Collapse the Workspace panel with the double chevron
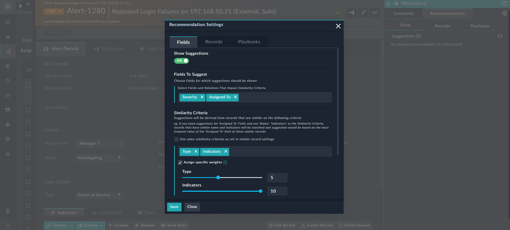The image size is (510, 230). click(388, 3)
